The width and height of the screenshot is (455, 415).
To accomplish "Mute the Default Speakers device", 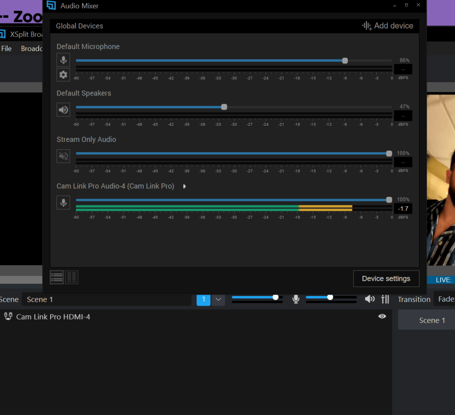I will point(63,110).
